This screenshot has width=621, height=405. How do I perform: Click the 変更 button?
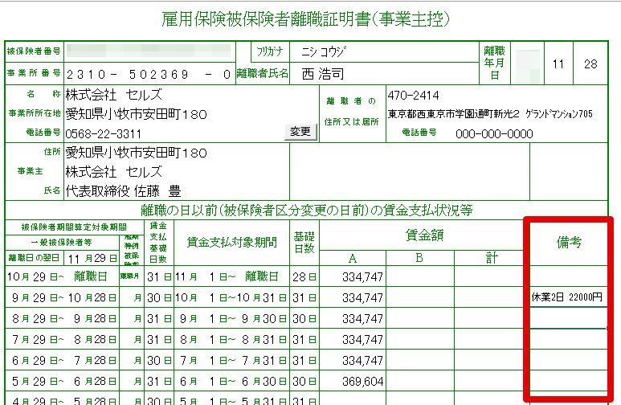(300, 132)
